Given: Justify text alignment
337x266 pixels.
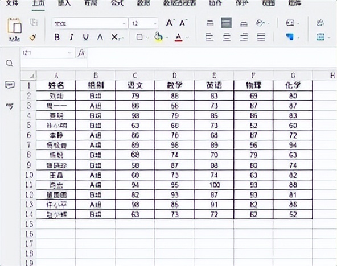Looking at the screenshot, I should point(261,38).
